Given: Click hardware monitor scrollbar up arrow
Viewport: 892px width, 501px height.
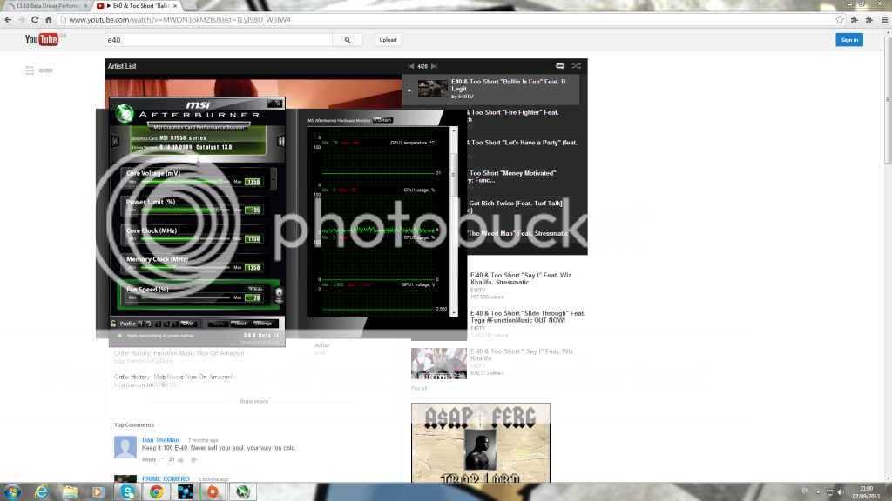Looking at the screenshot, I should (453, 130).
